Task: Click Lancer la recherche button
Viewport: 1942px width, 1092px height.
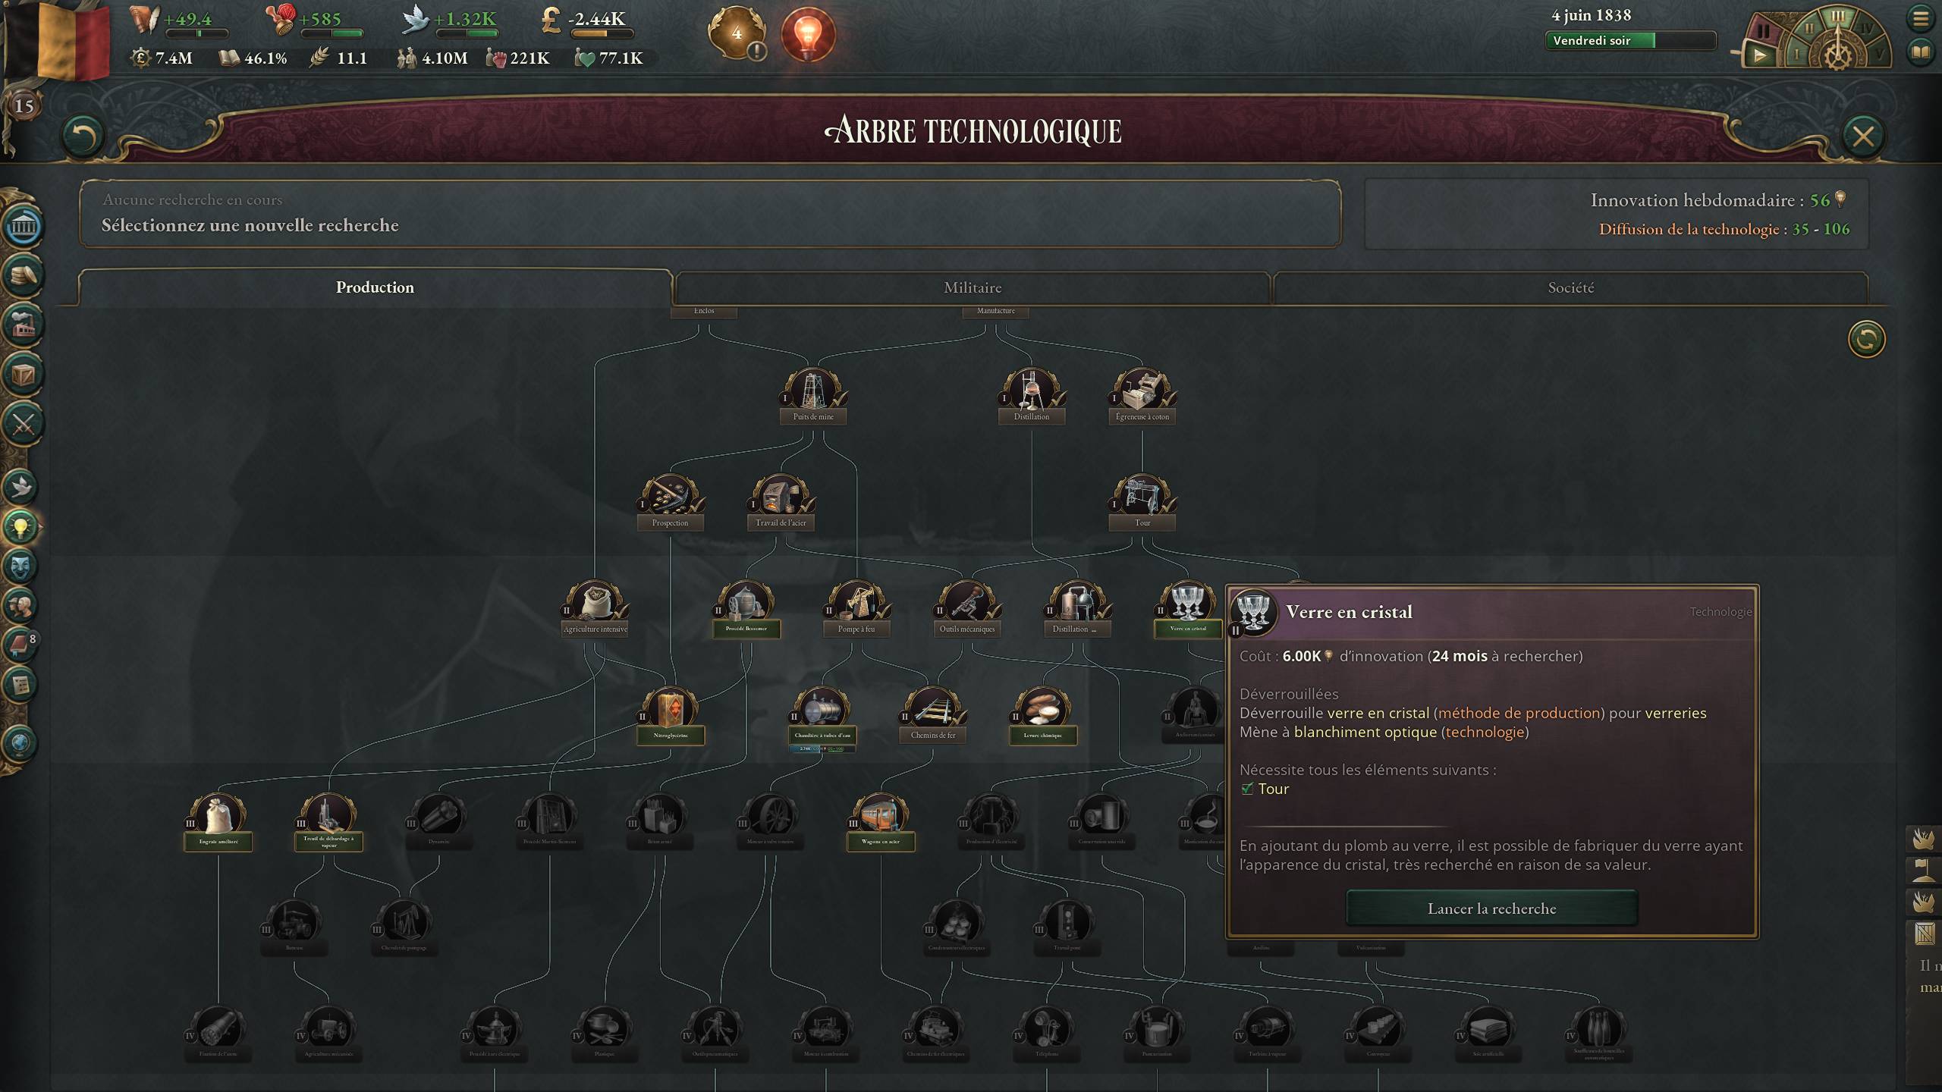Action: tap(1492, 908)
